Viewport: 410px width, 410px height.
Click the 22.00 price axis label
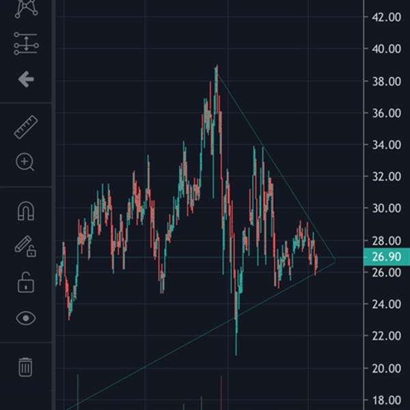tap(387, 336)
